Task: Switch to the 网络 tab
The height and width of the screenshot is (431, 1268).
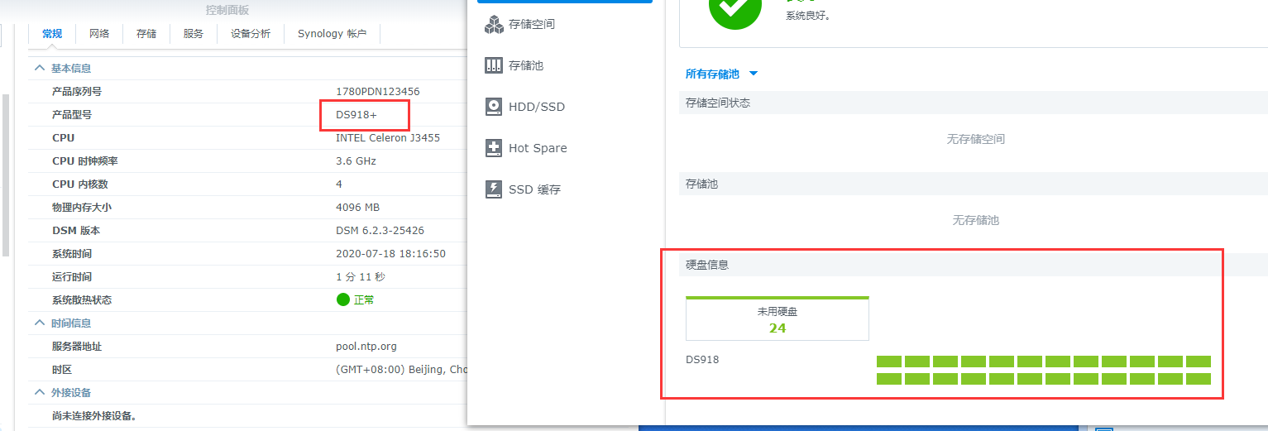Action: click(99, 34)
